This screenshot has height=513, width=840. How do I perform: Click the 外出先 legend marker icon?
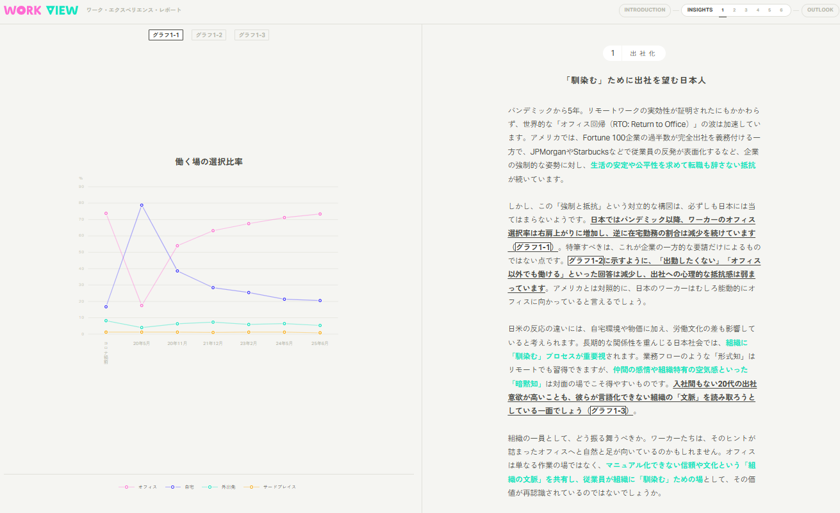pyautogui.click(x=210, y=487)
